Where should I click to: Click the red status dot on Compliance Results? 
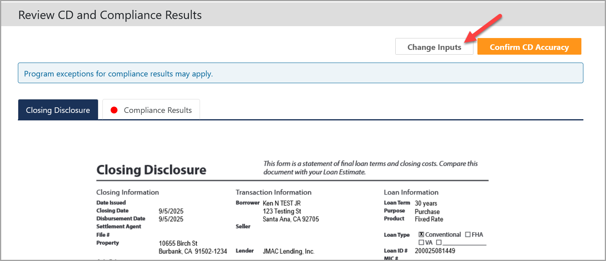click(114, 110)
